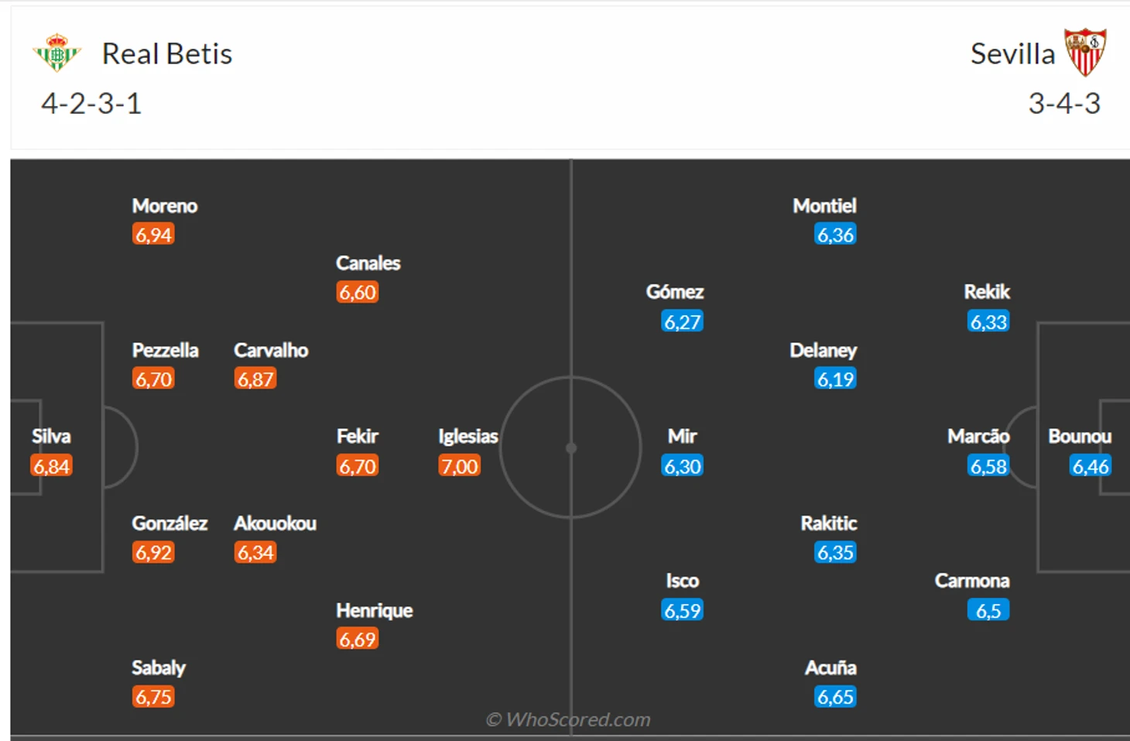The image size is (1130, 741).
Task: Open the Real Betis team name
Action: (167, 53)
